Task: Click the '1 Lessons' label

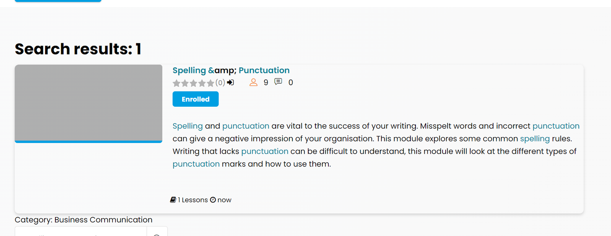Action: tap(193, 200)
